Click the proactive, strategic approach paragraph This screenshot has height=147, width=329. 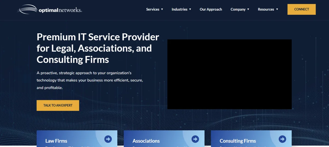(x=90, y=80)
